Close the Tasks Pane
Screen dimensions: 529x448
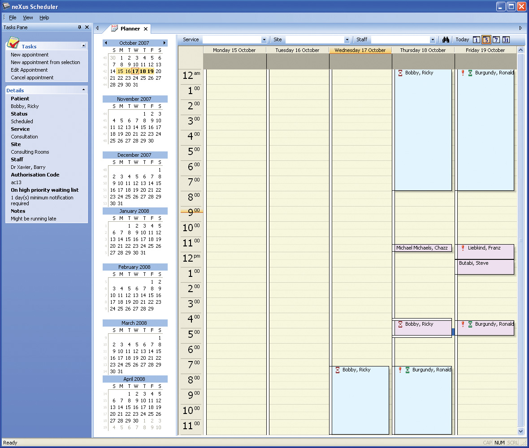pyautogui.click(x=87, y=27)
